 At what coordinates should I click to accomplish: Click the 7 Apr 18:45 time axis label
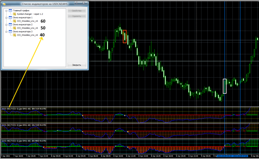pos(18,156)
